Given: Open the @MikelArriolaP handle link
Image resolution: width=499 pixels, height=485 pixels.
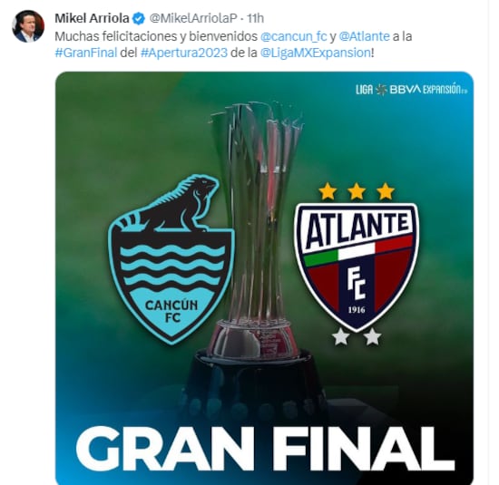Looking at the screenshot, I should pyautogui.click(x=193, y=18).
